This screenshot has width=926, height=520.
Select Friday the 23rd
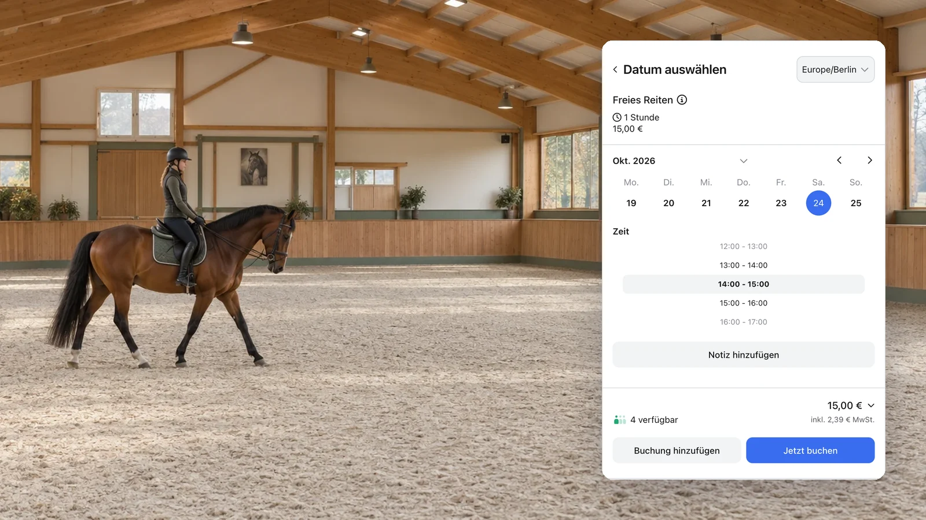(781, 203)
